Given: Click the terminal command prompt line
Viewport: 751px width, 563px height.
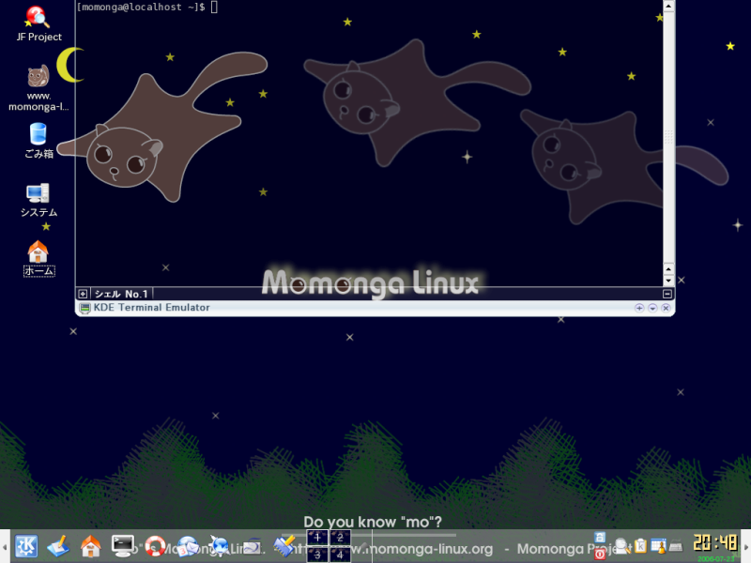Looking at the screenshot, I should [x=147, y=7].
